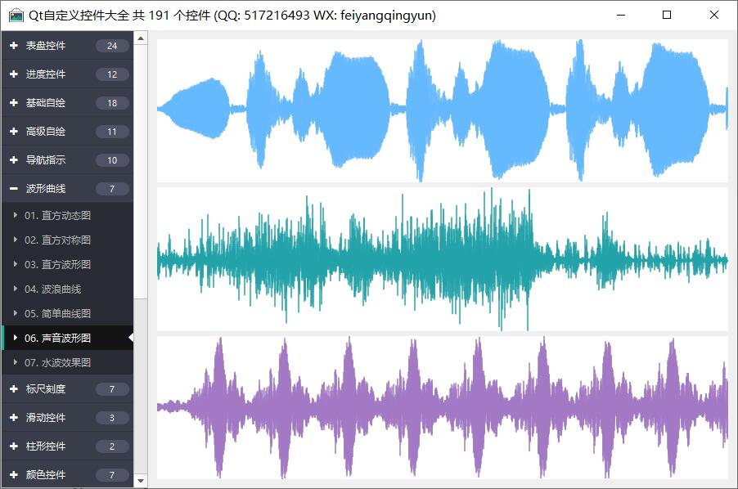Click the arrow icon next to 01. 直方动态图
The image size is (738, 489).
click(x=16, y=215)
